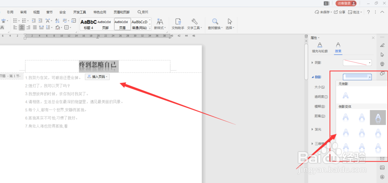Click the Select (选择) cursor tool
This screenshot has width=388, height=183.
[230, 24]
